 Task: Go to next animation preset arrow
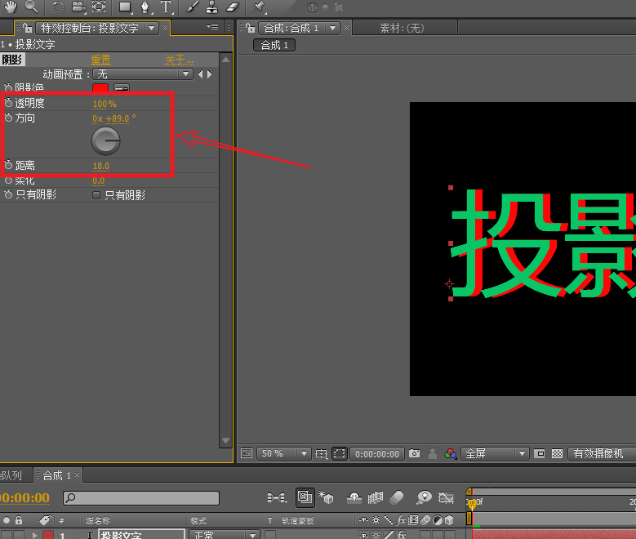(209, 73)
